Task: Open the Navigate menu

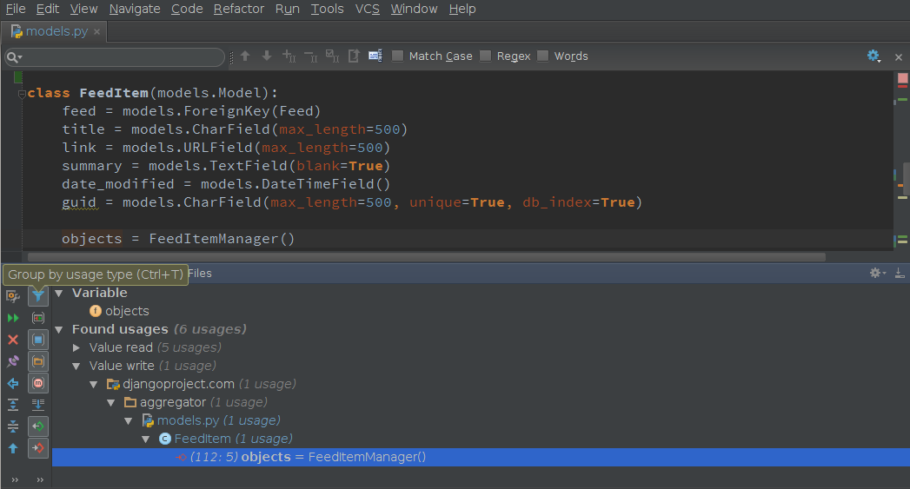Action: click(x=135, y=9)
